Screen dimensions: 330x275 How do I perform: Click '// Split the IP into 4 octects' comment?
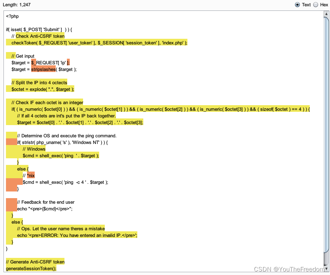pos(39,83)
